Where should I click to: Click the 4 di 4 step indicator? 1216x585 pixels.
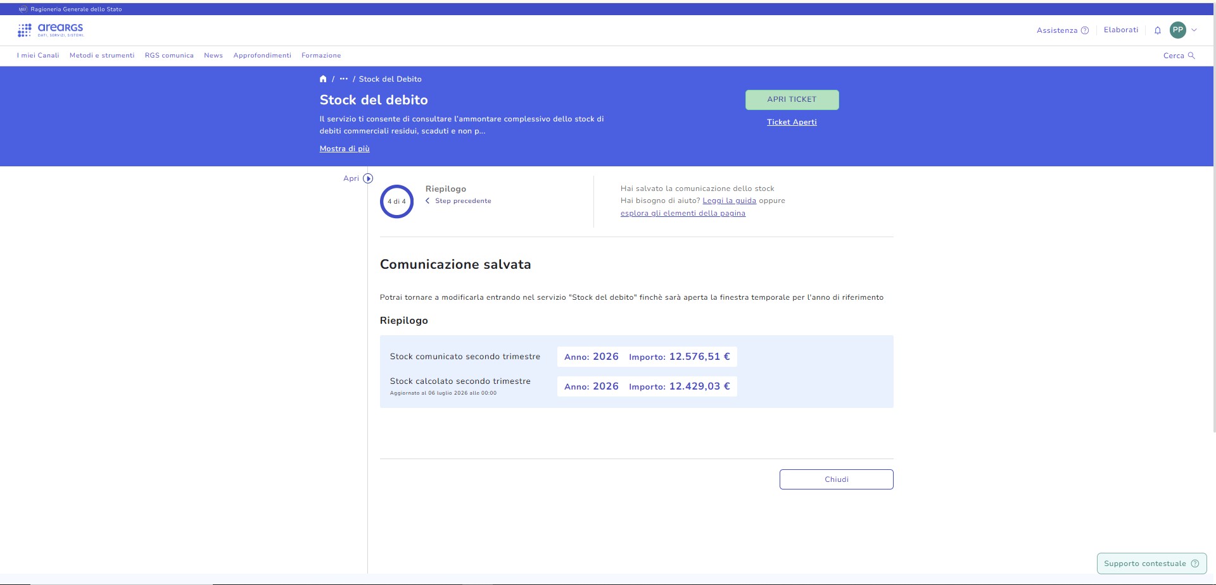click(396, 201)
